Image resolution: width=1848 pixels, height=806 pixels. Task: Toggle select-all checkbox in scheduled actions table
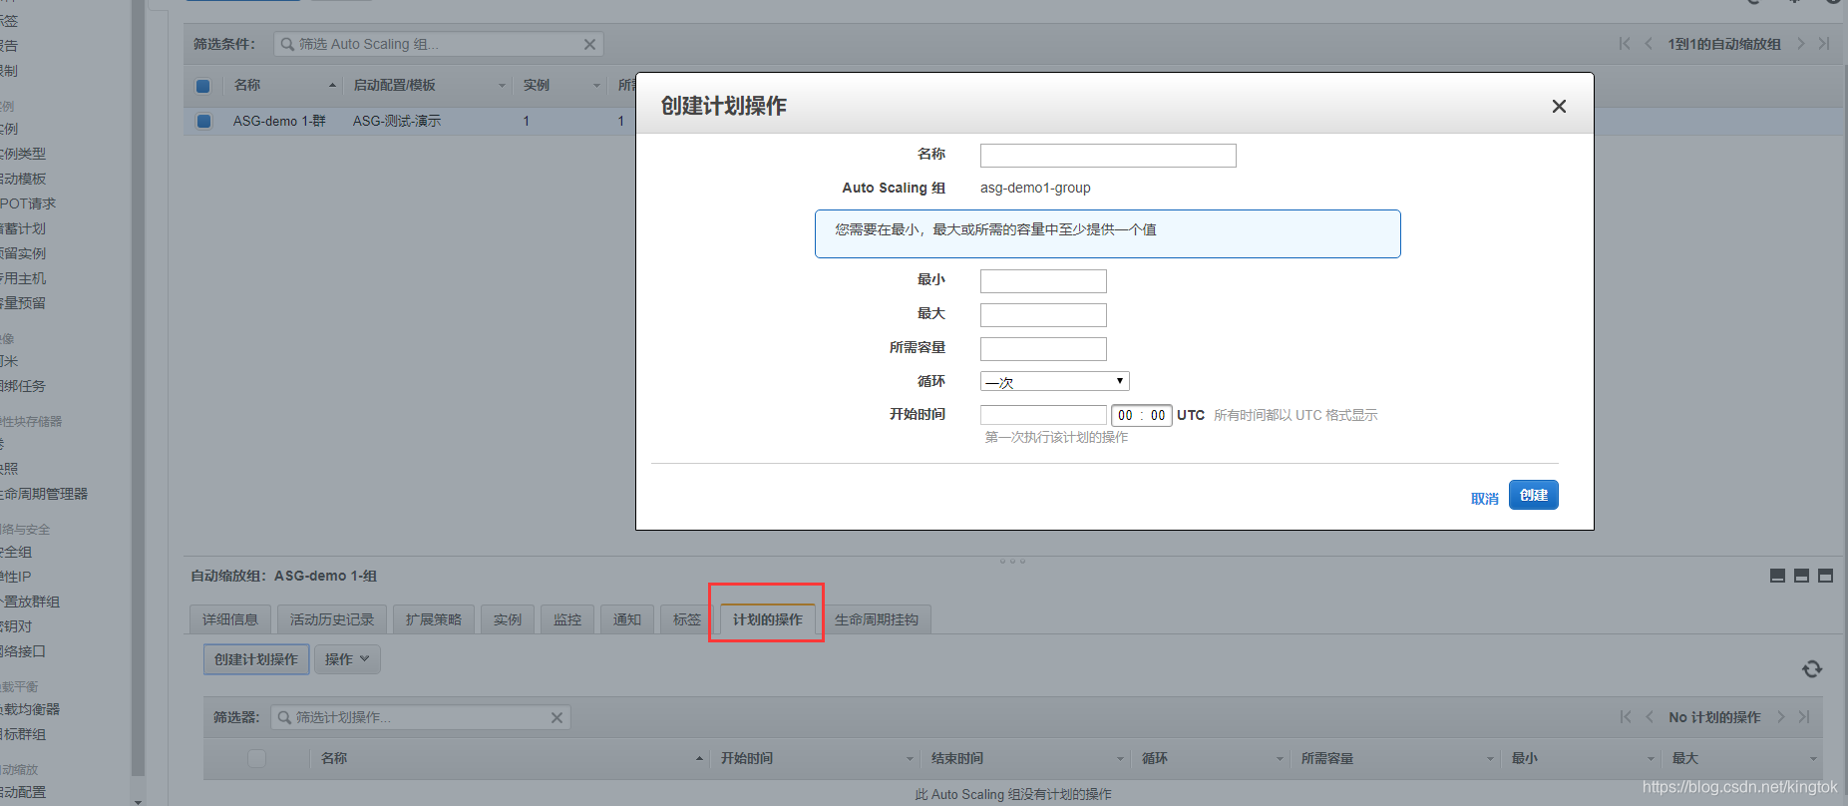click(256, 758)
